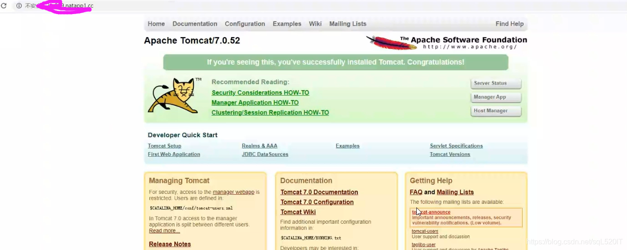The height and width of the screenshot is (250, 627).
Task: Click the $CATALINA_HOME/conf/tomcat-users.xml path text
Action: [x=191, y=208]
